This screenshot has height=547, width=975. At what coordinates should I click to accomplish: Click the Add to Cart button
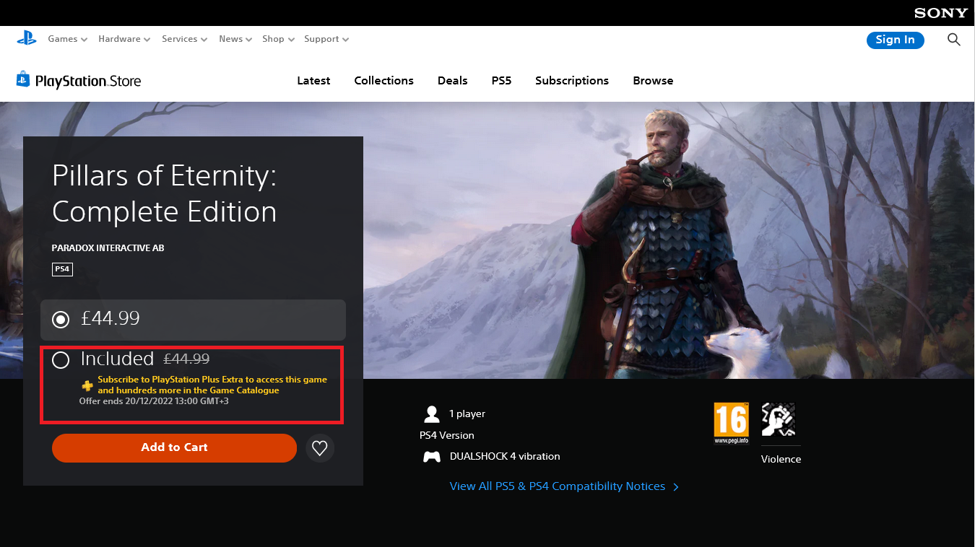[174, 448]
